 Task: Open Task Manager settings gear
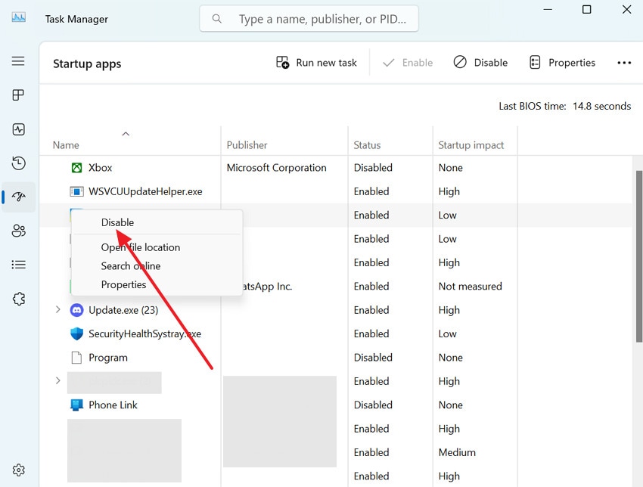tap(18, 469)
